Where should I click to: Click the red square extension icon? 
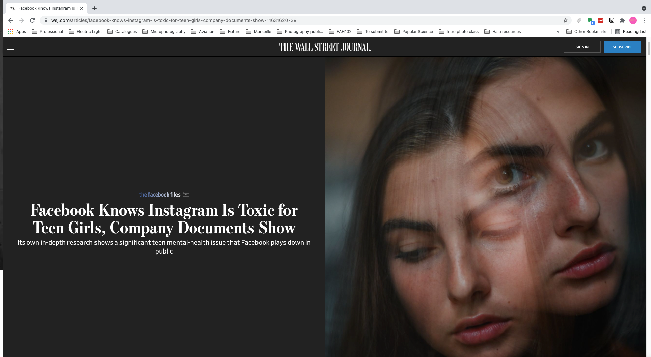601,20
